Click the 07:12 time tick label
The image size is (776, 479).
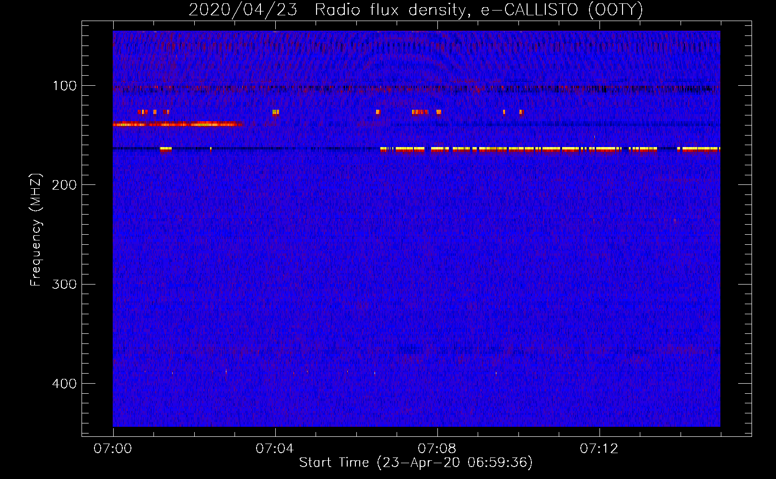click(x=599, y=449)
